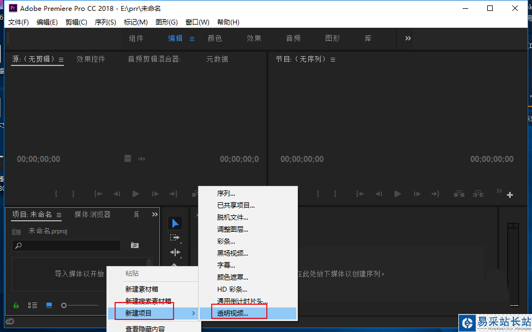Screen dimensions: 532x332
Task: Open the 文件(F) menu
Action: point(19,22)
